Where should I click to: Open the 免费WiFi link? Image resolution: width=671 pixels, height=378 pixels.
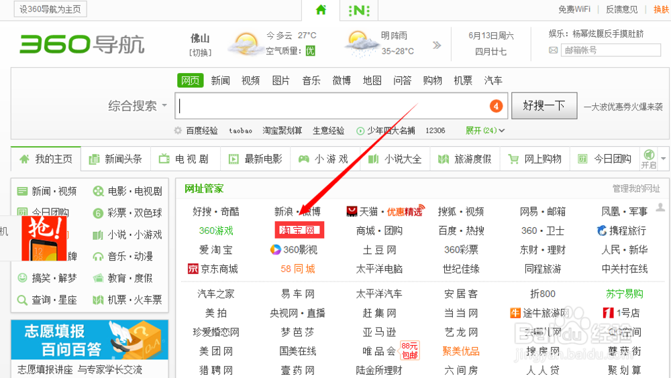574,9
